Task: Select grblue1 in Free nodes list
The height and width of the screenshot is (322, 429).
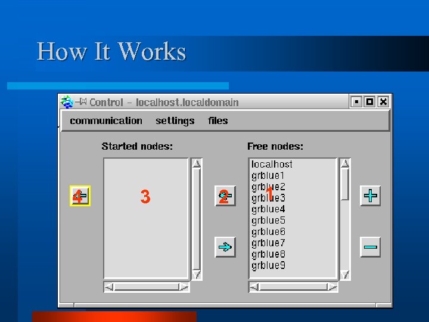Action: 293,175
